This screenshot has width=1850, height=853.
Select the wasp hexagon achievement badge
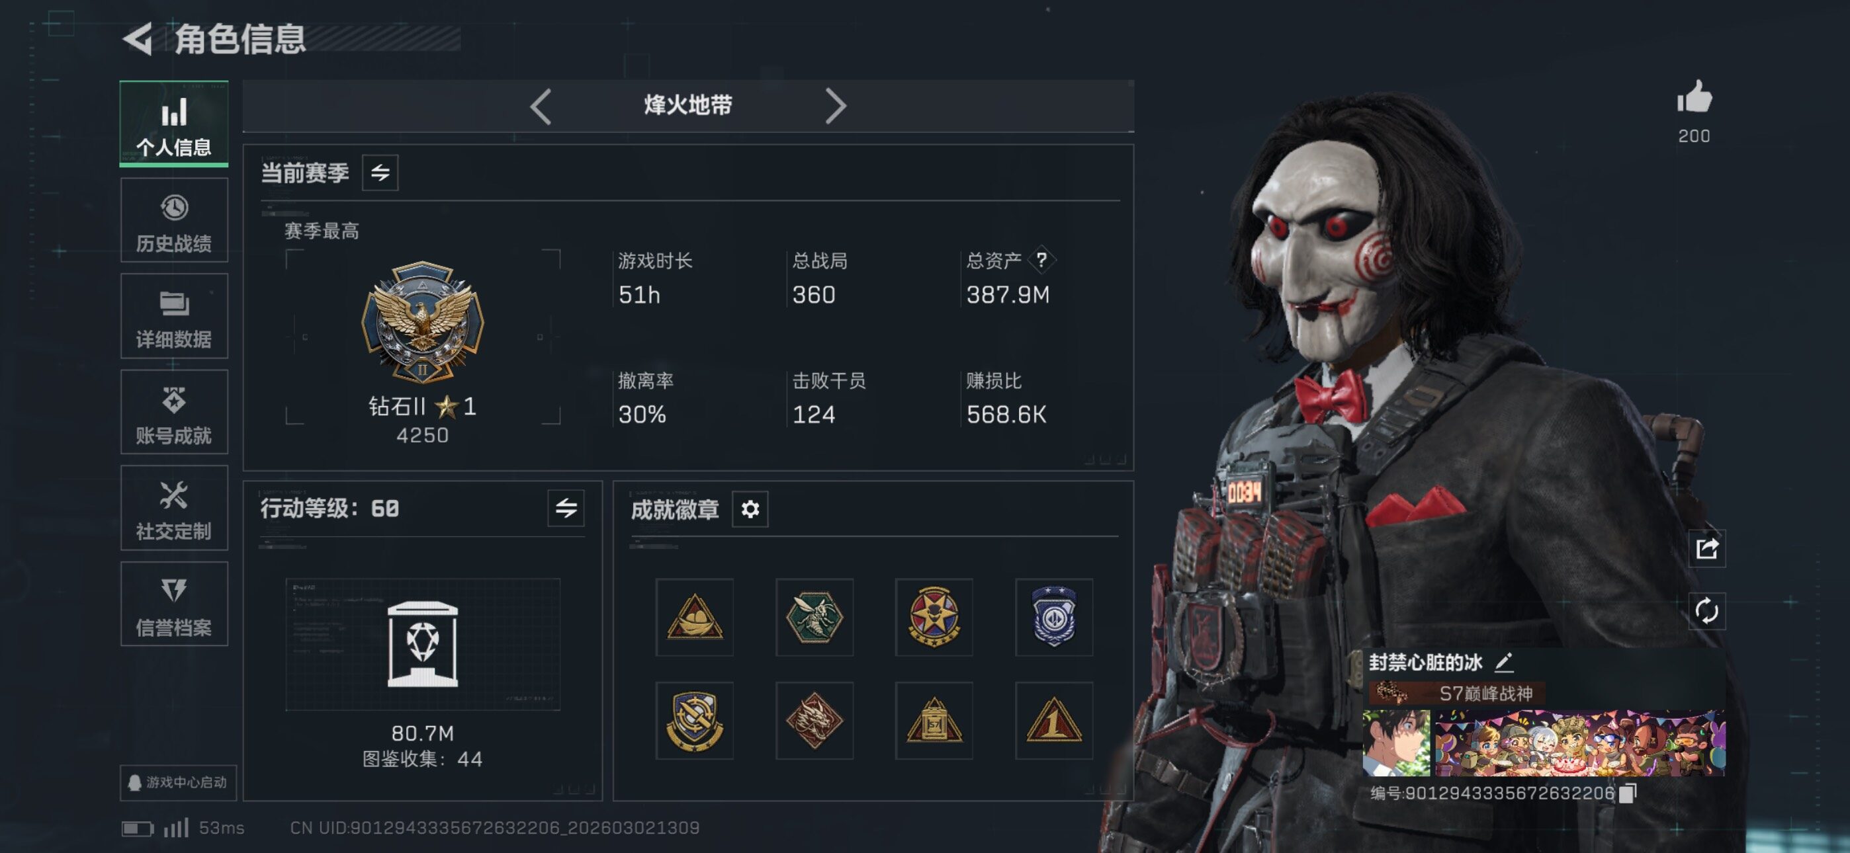(x=814, y=617)
